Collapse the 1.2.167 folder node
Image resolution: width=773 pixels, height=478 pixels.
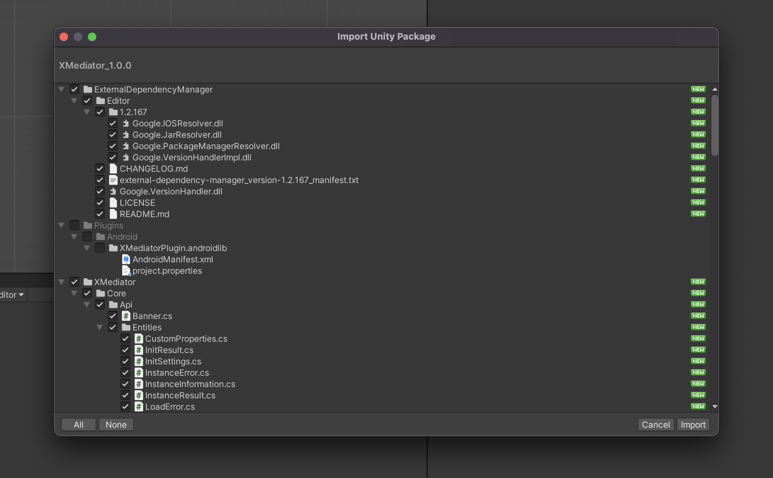click(87, 112)
